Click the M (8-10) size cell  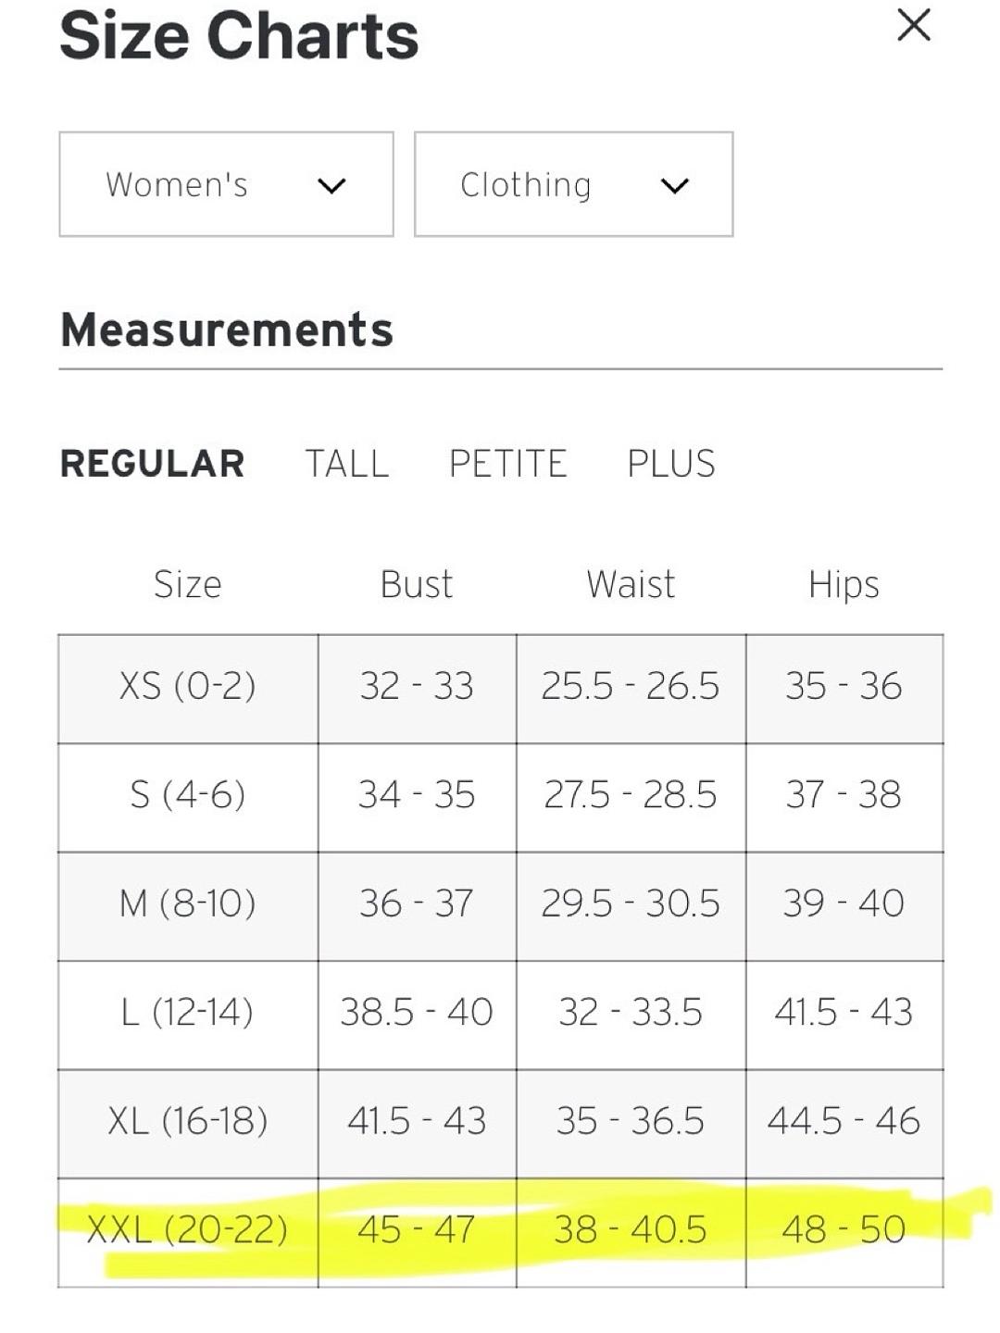[188, 905]
